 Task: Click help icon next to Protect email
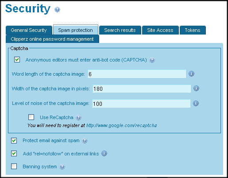(85, 141)
